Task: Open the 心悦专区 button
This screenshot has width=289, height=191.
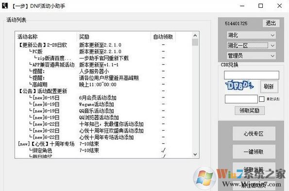Action: click(254, 134)
